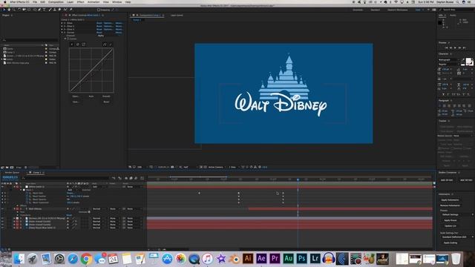Open the Effect menu
Image resolution: width=475 pixels, height=267 pixels.
(x=81, y=1)
